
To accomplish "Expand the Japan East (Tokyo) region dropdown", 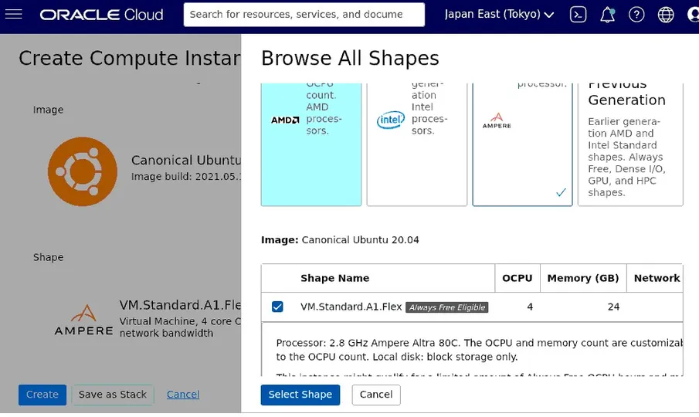I will pyautogui.click(x=500, y=15).
